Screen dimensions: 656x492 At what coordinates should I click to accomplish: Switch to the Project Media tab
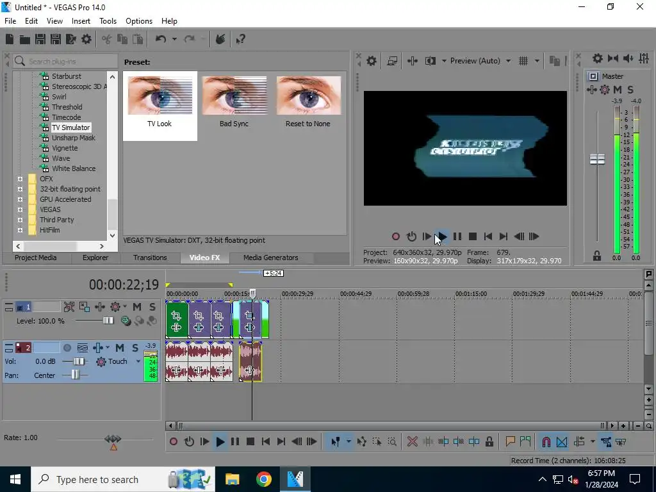pos(36,258)
